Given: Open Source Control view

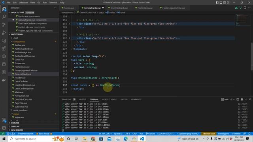Looking at the screenshot, I should pos(4,24).
